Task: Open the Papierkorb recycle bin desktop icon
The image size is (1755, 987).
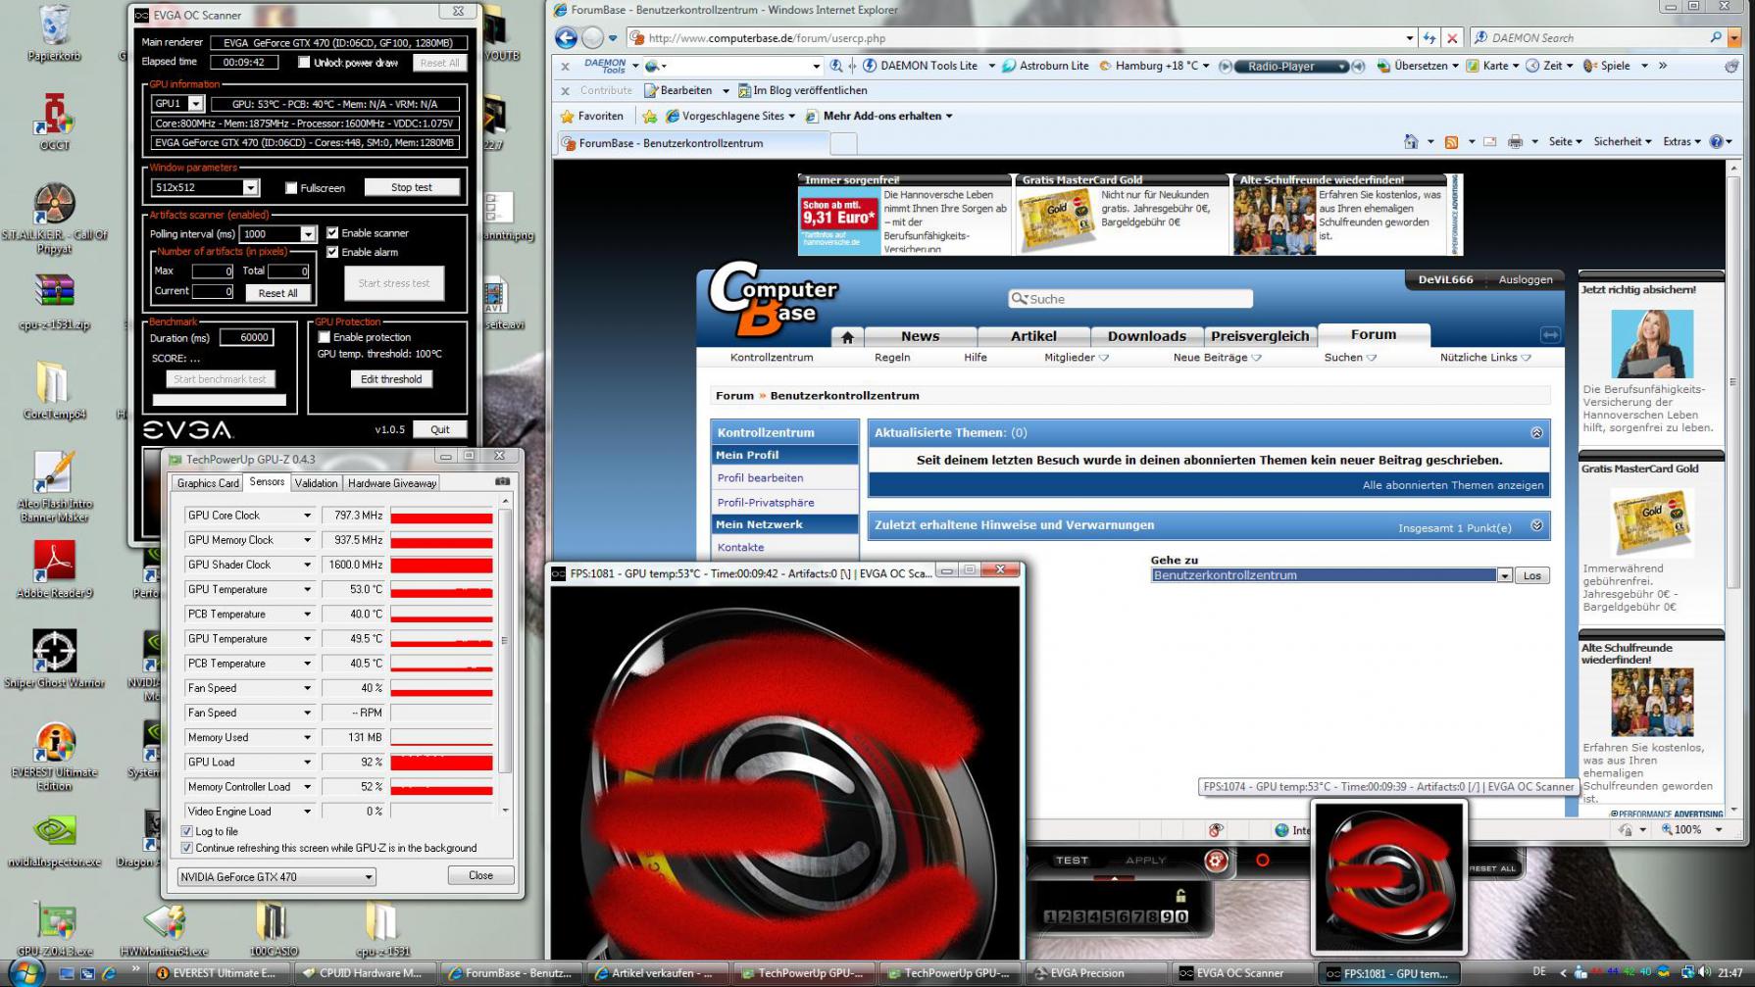Action: pos(54,34)
